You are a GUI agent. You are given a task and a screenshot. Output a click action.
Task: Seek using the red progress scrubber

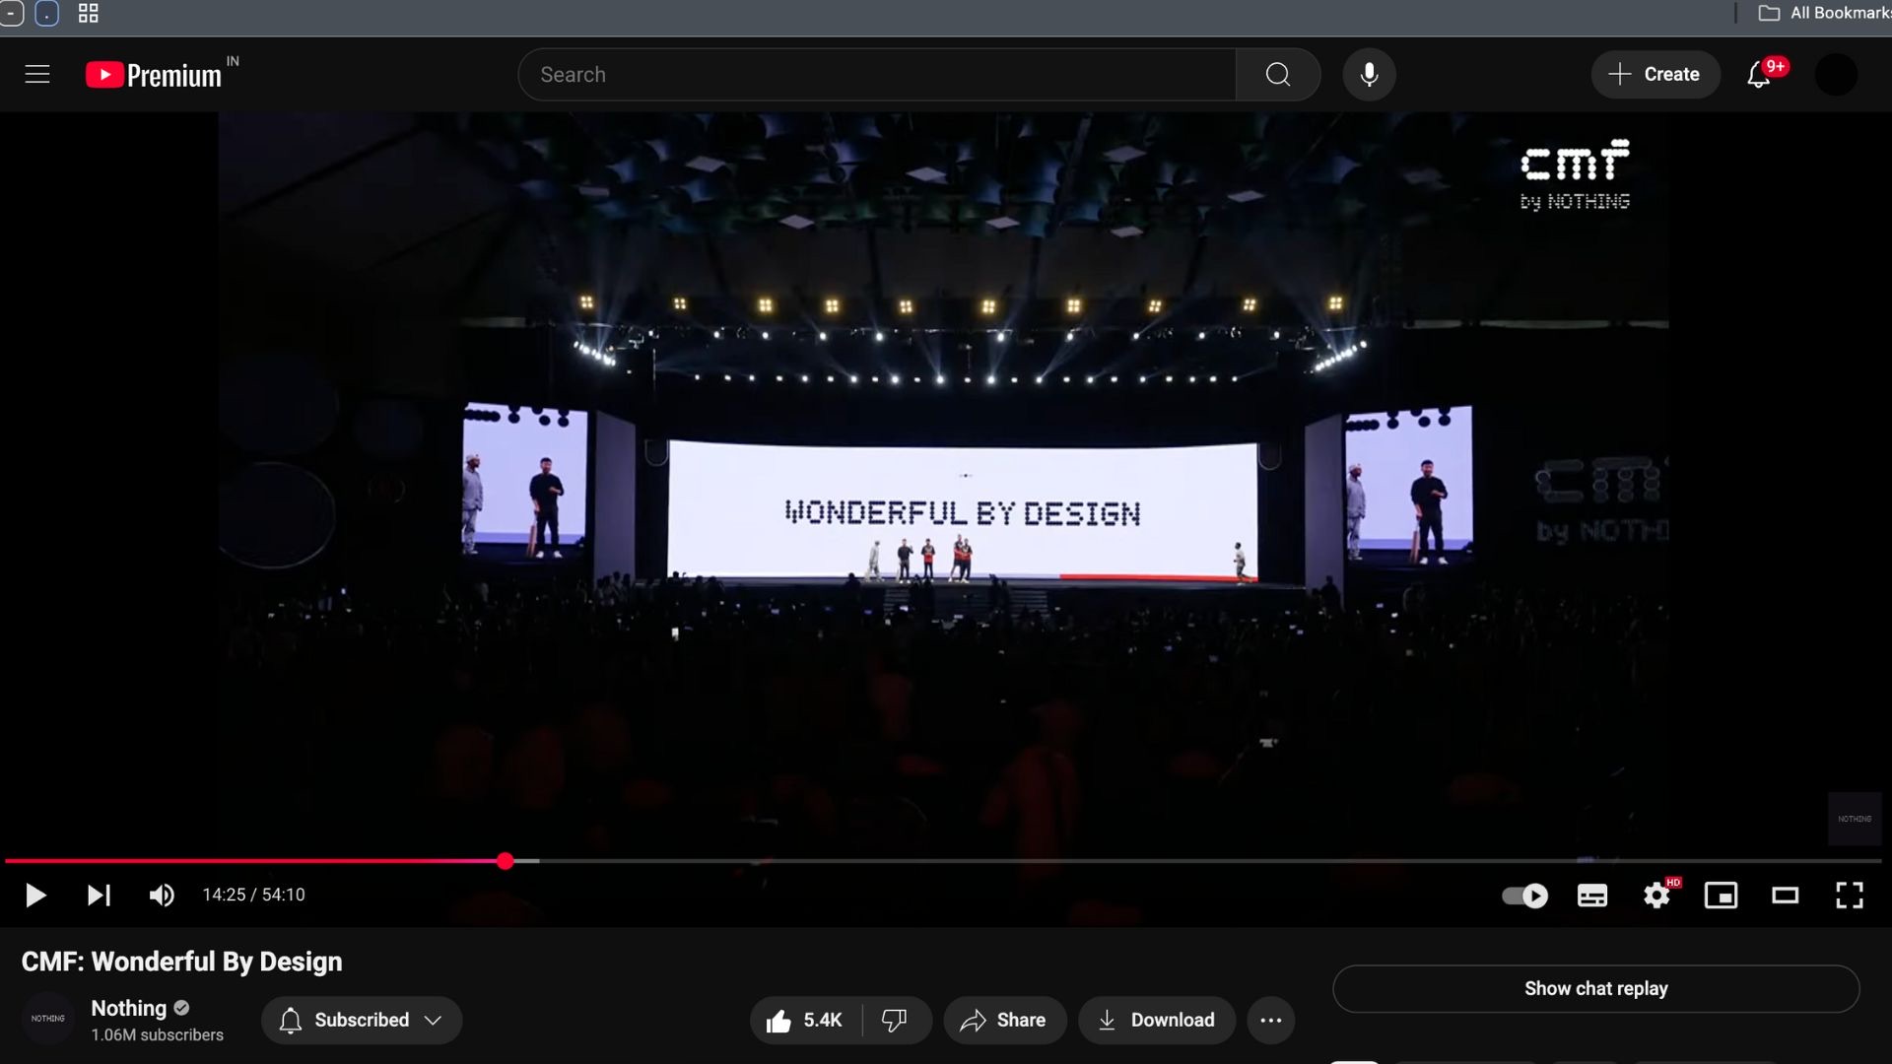point(506,861)
